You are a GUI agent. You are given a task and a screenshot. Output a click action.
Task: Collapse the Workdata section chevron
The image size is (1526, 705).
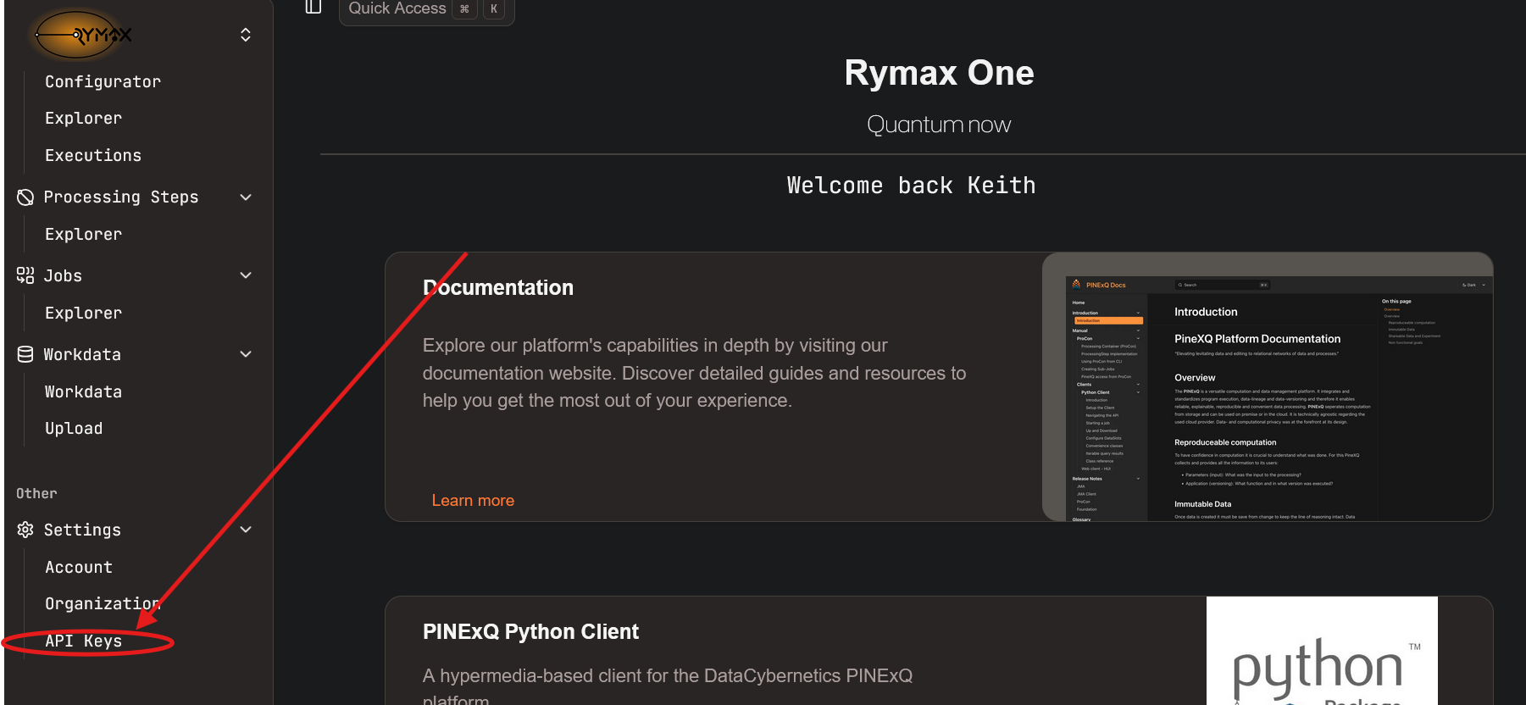point(246,354)
